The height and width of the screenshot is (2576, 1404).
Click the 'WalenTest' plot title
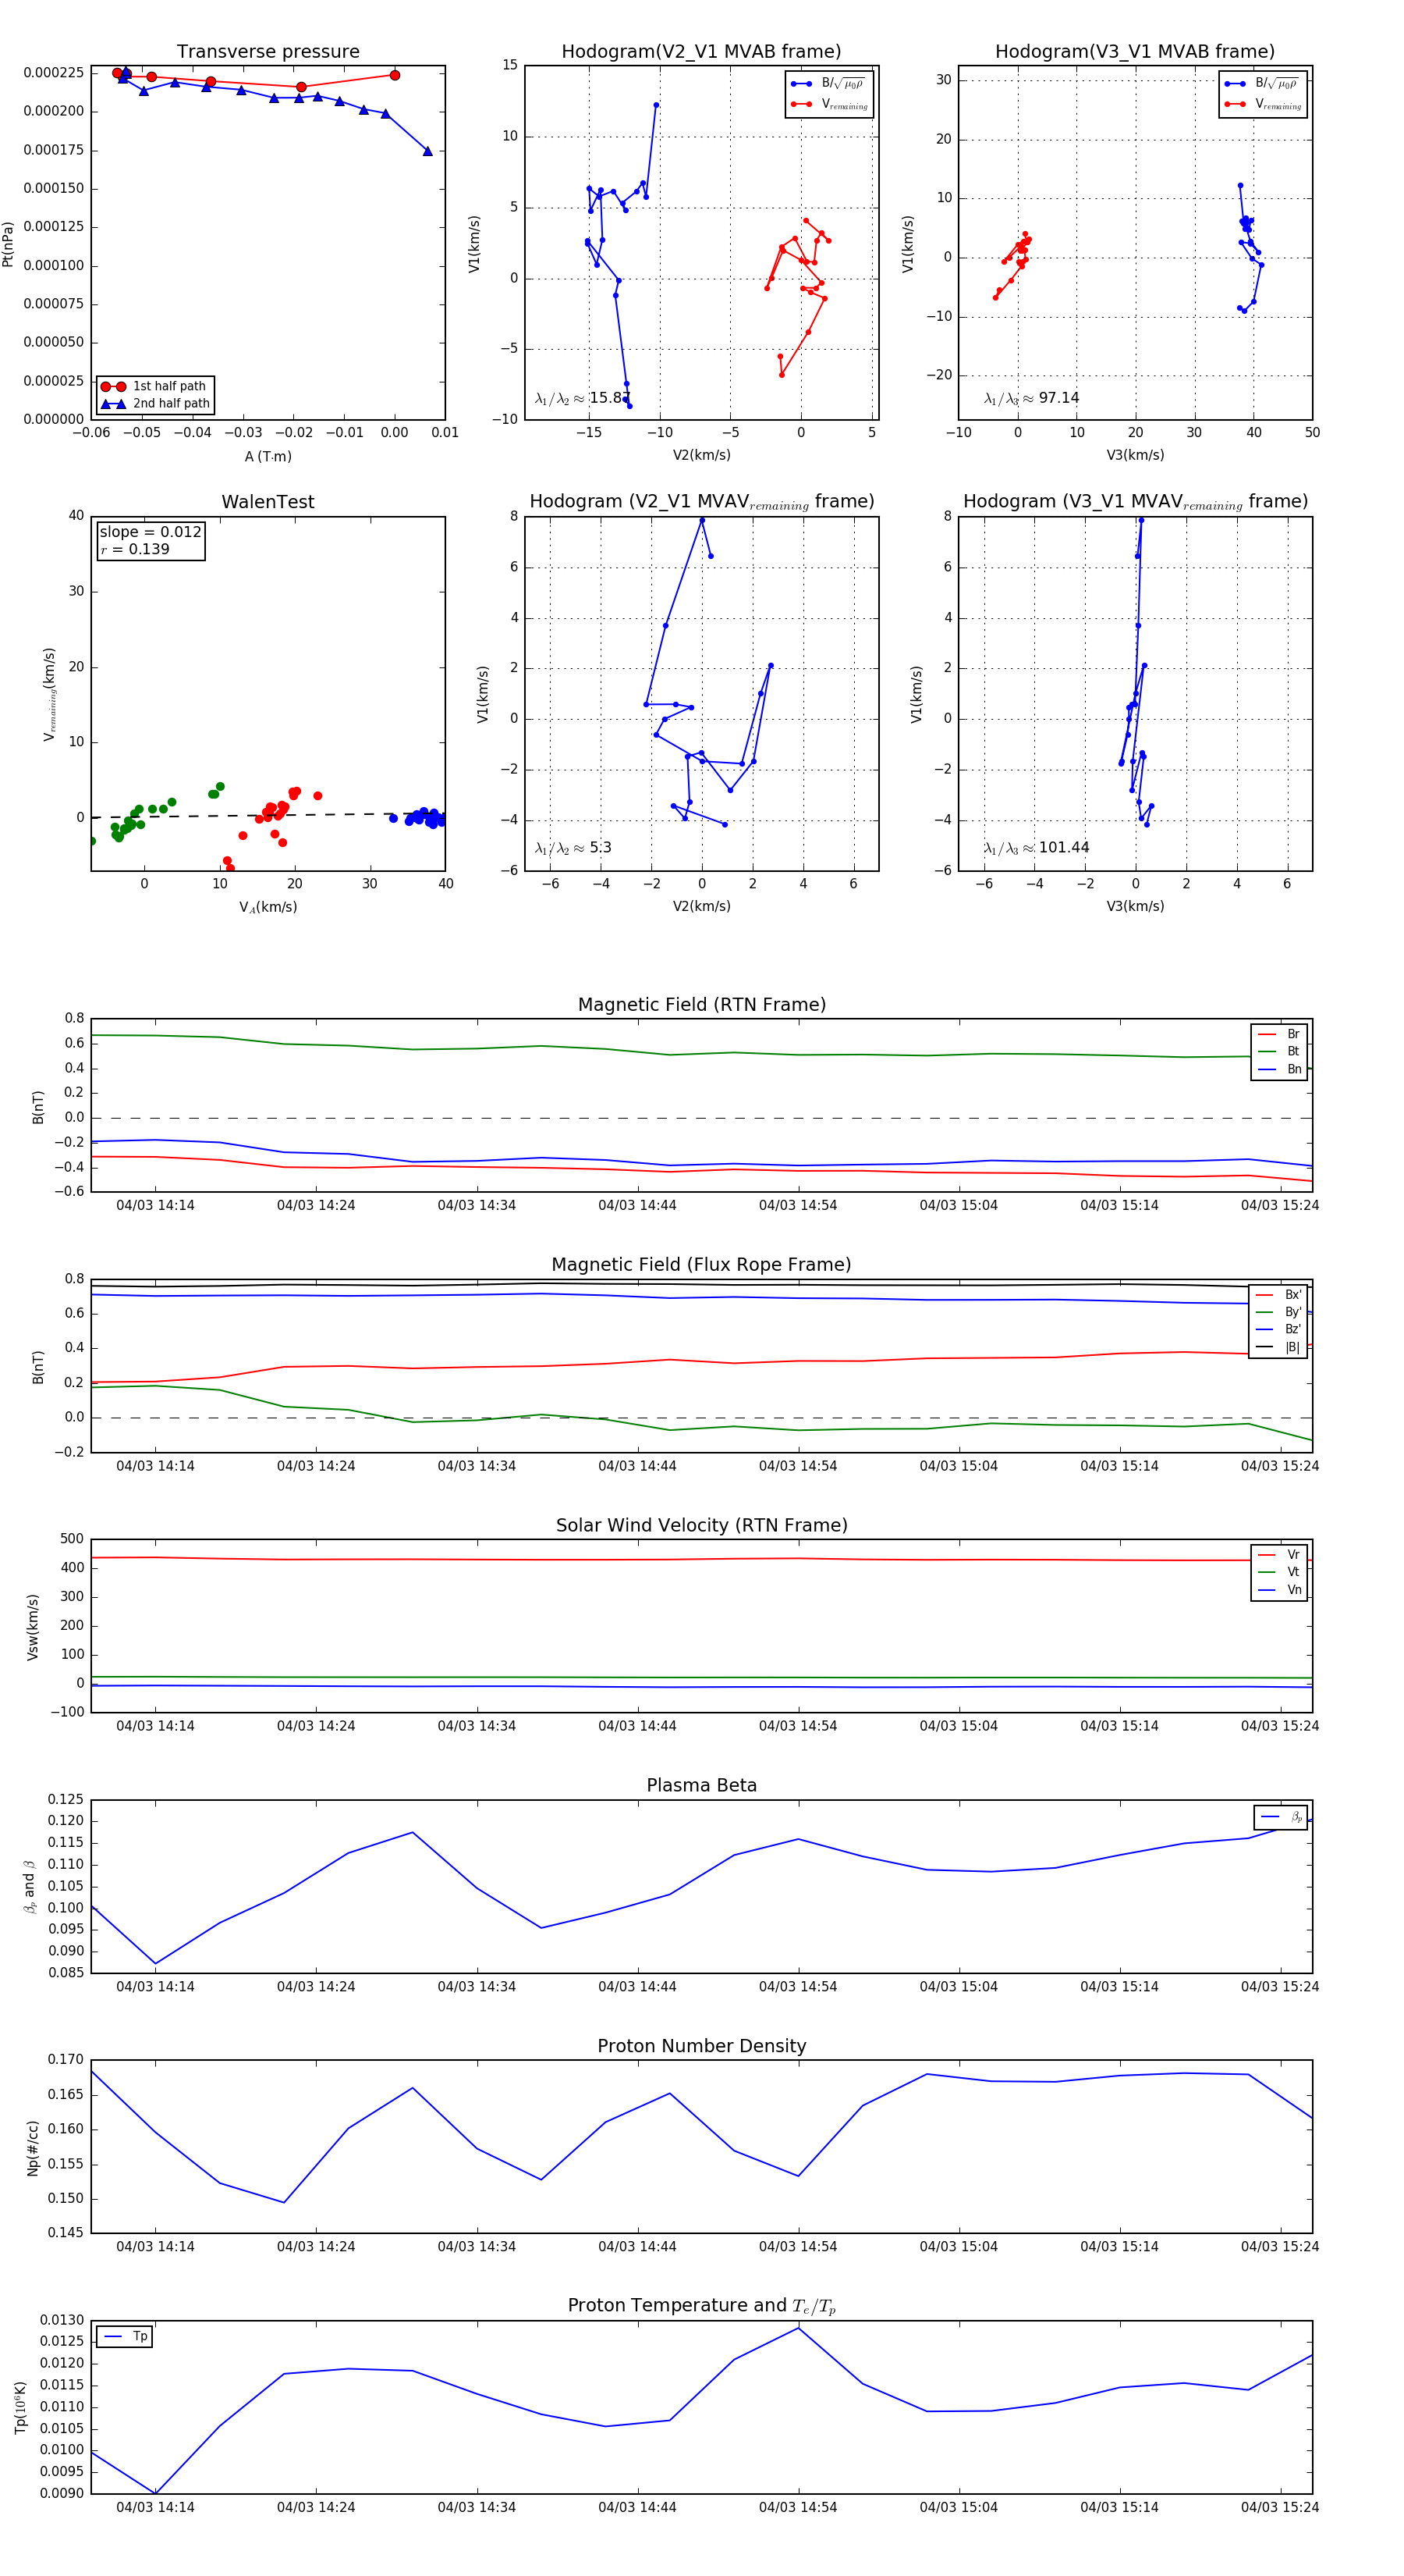pos(268,502)
